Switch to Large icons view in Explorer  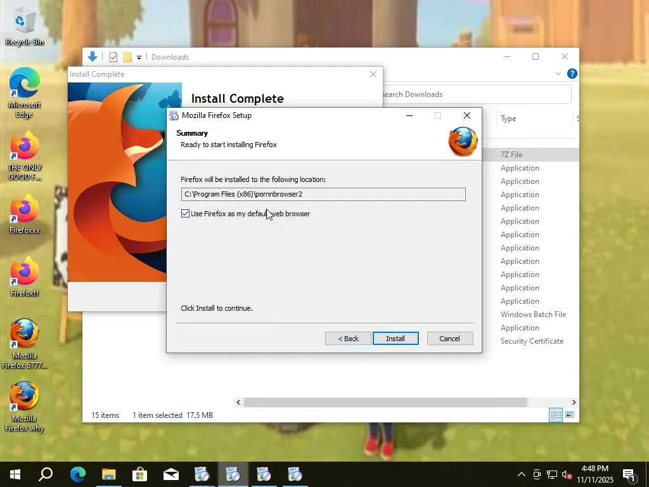570,415
